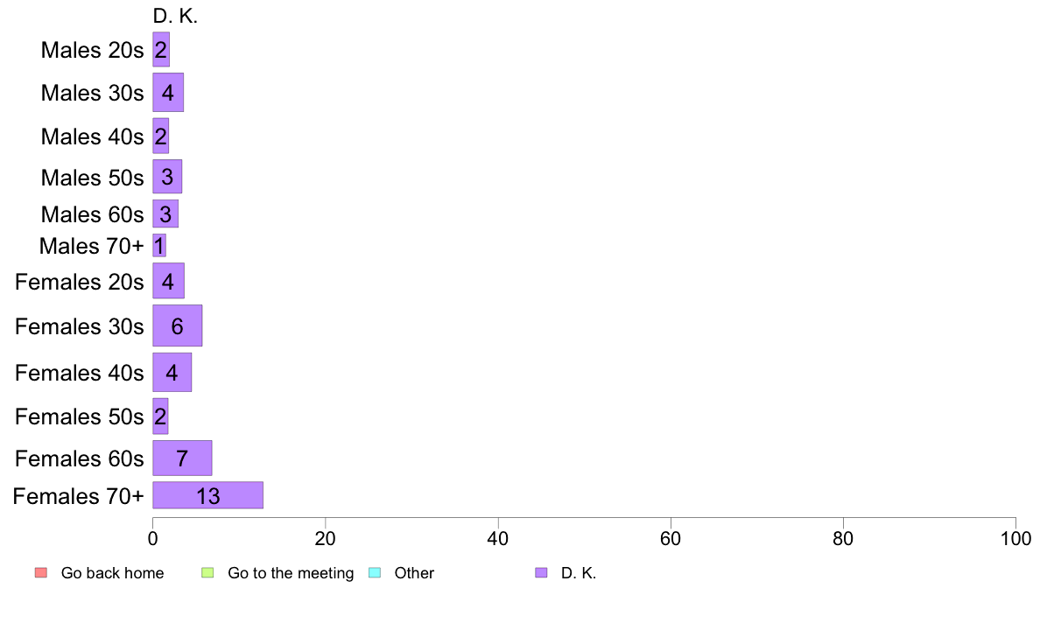This screenshot has height=644, width=1040.
Task: Click the Males 70+ bar showing 1
Action: click(159, 245)
